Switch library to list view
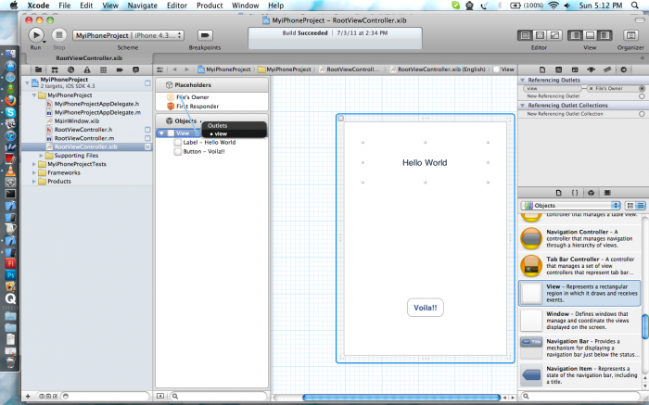This screenshot has height=405, width=649. coord(641,206)
